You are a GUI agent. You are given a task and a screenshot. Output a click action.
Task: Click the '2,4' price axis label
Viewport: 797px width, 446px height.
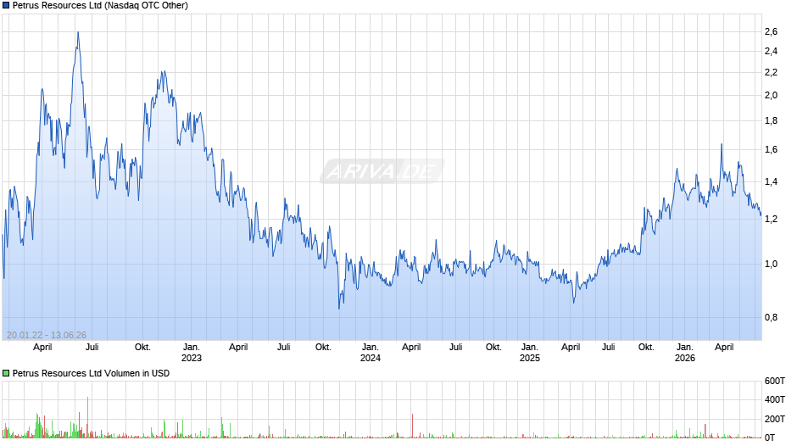pos(771,52)
